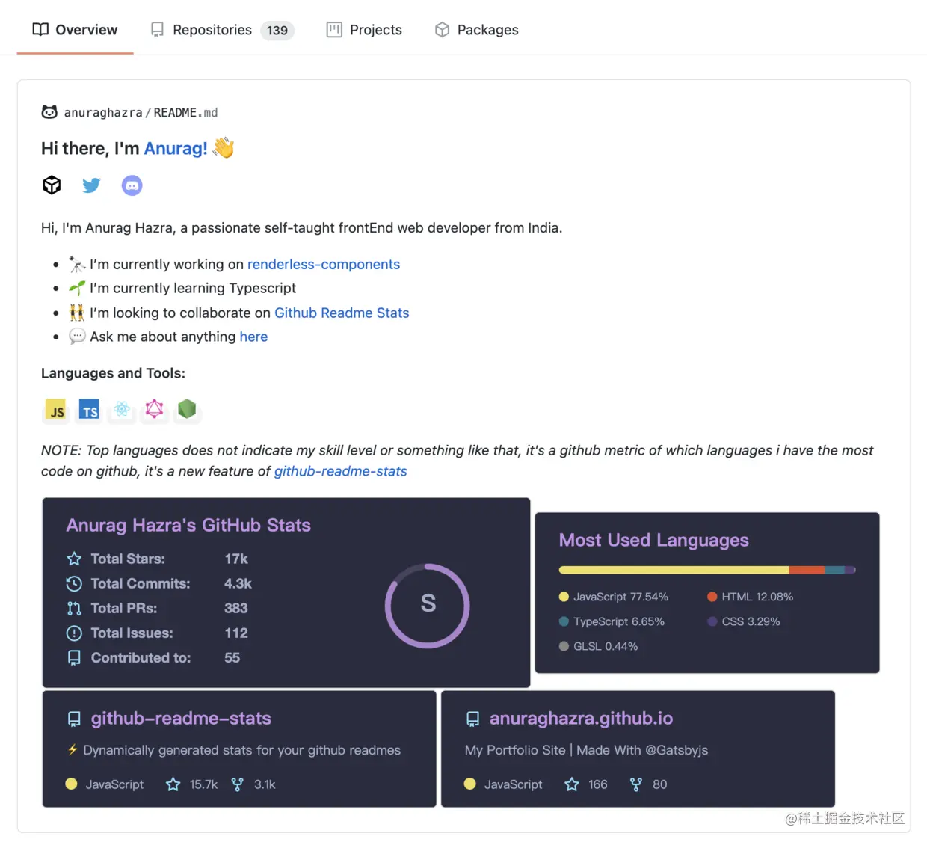This screenshot has width=927, height=848.
Task: Click the My Portfolio Site description text
Action: pyautogui.click(x=586, y=750)
